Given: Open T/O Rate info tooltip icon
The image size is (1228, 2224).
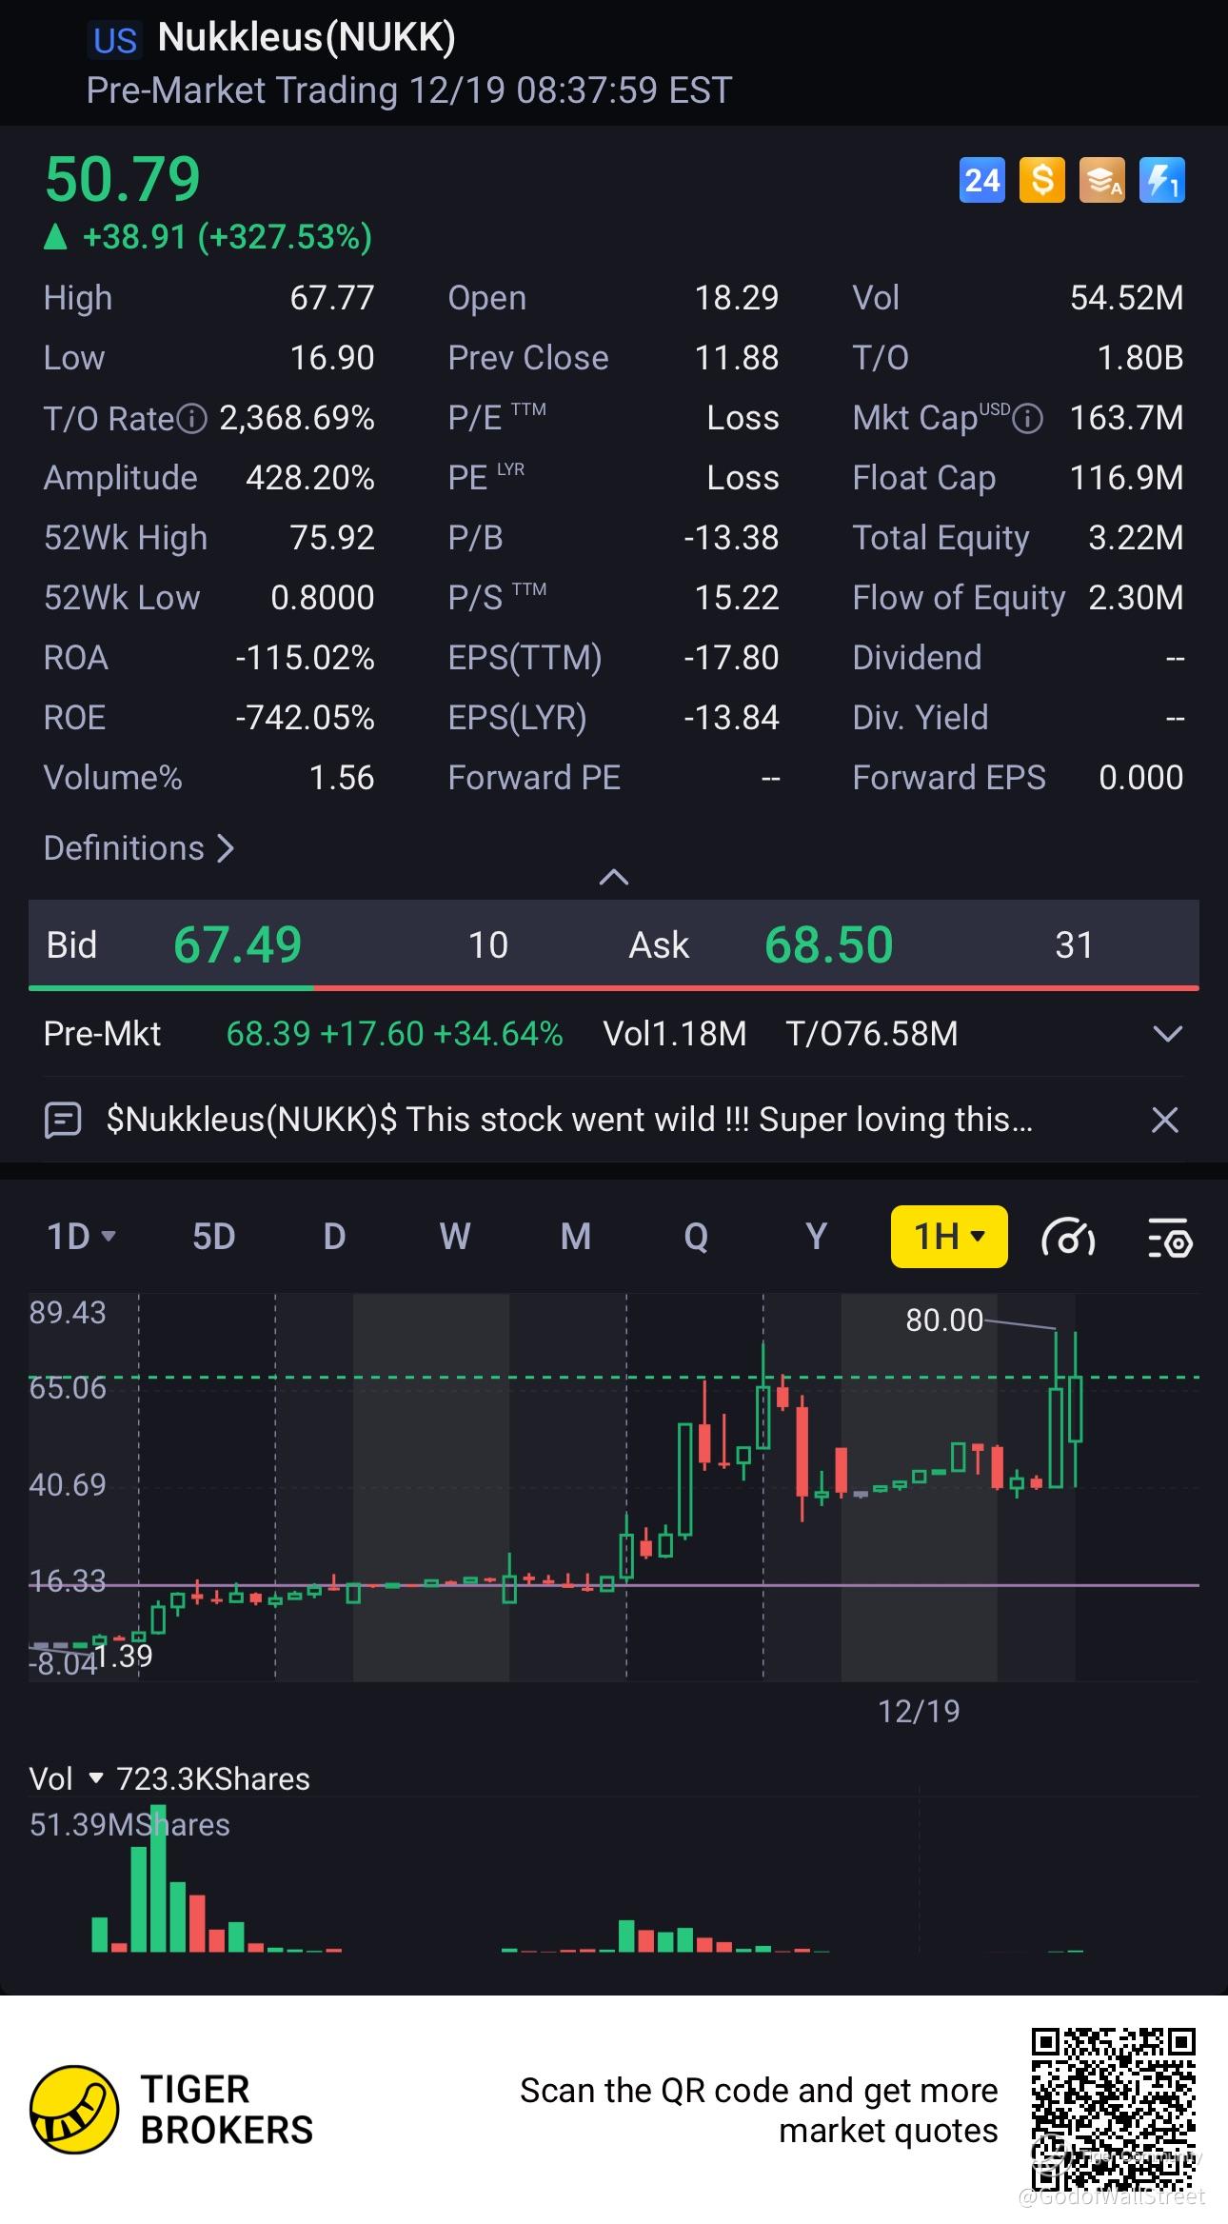Looking at the screenshot, I should click(x=192, y=419).
